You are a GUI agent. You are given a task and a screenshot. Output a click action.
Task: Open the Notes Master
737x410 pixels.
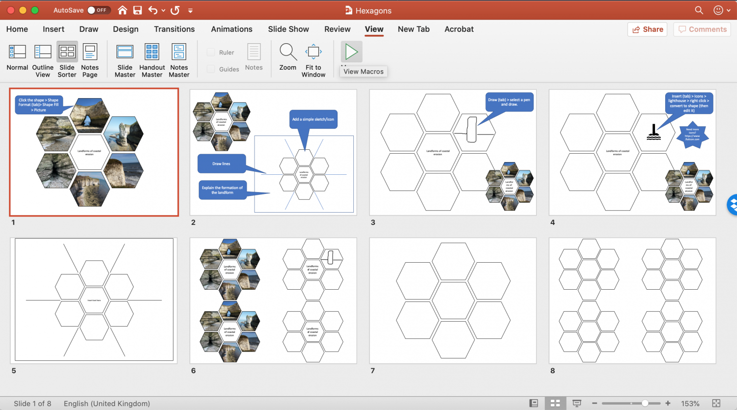pos(179,59)
